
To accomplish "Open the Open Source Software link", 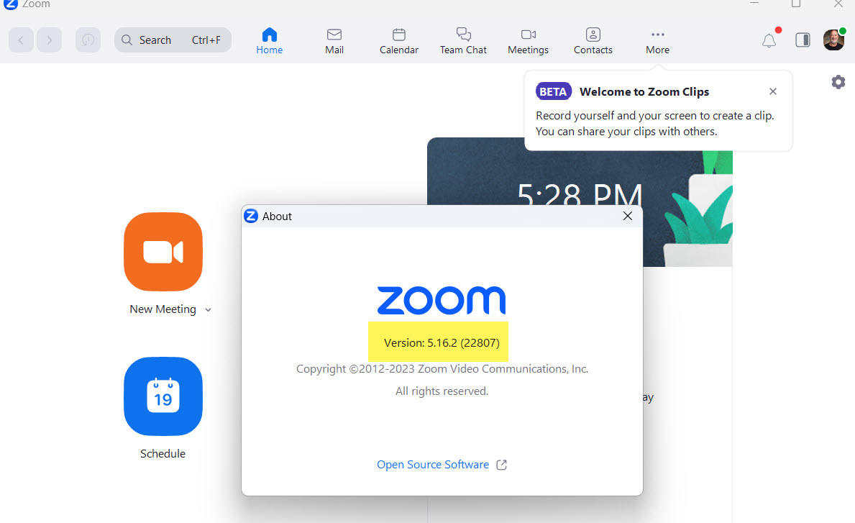I will tap(433, 464).
